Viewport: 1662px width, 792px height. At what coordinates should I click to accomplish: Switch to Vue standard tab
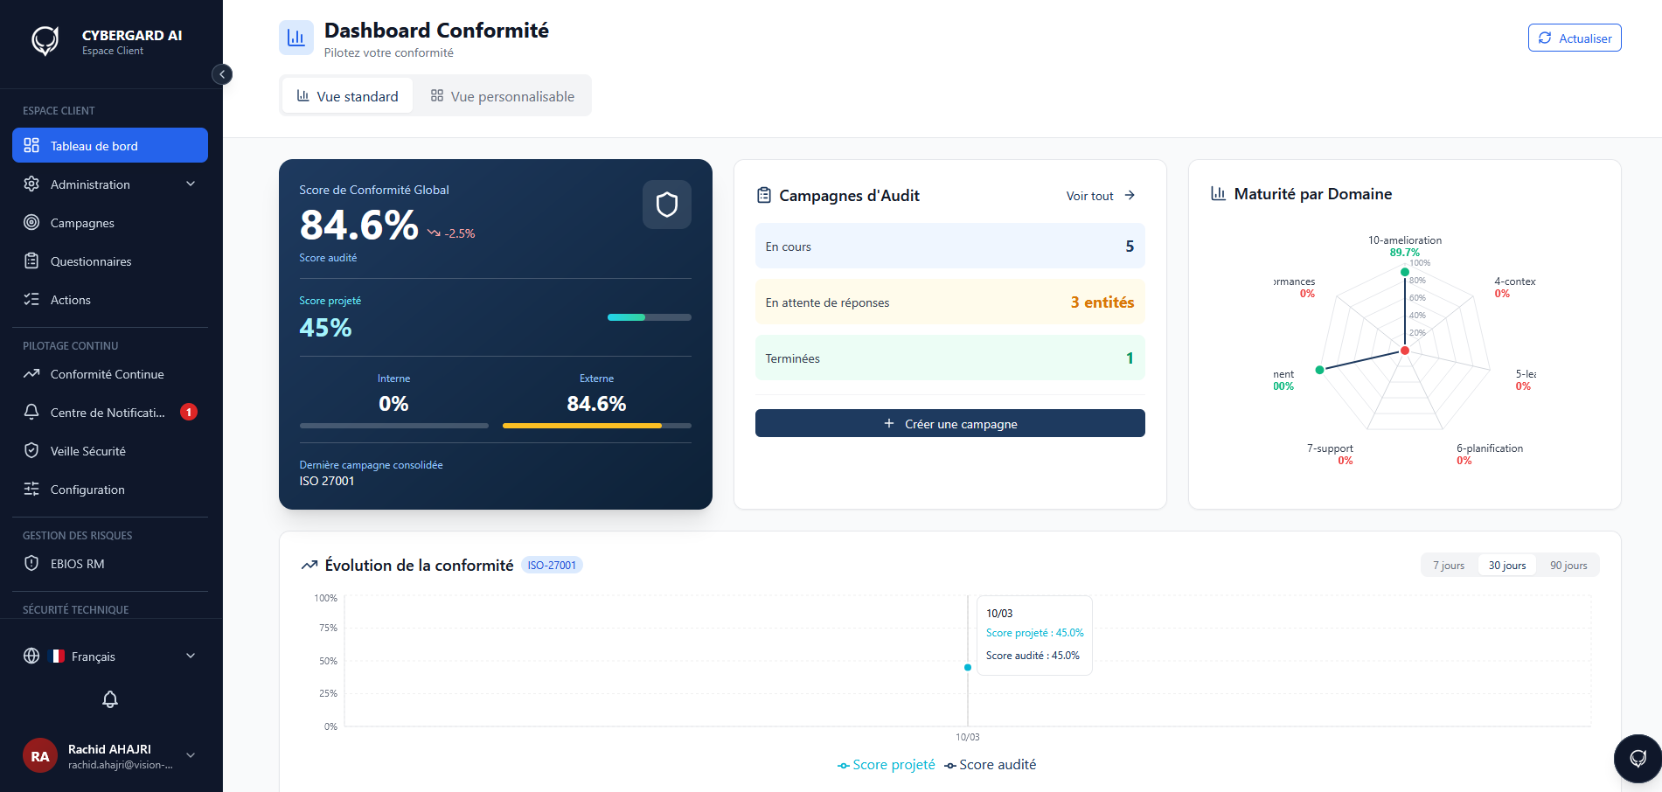tap(347, 96)
